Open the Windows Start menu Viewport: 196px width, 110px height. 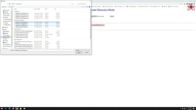(2, 108)
